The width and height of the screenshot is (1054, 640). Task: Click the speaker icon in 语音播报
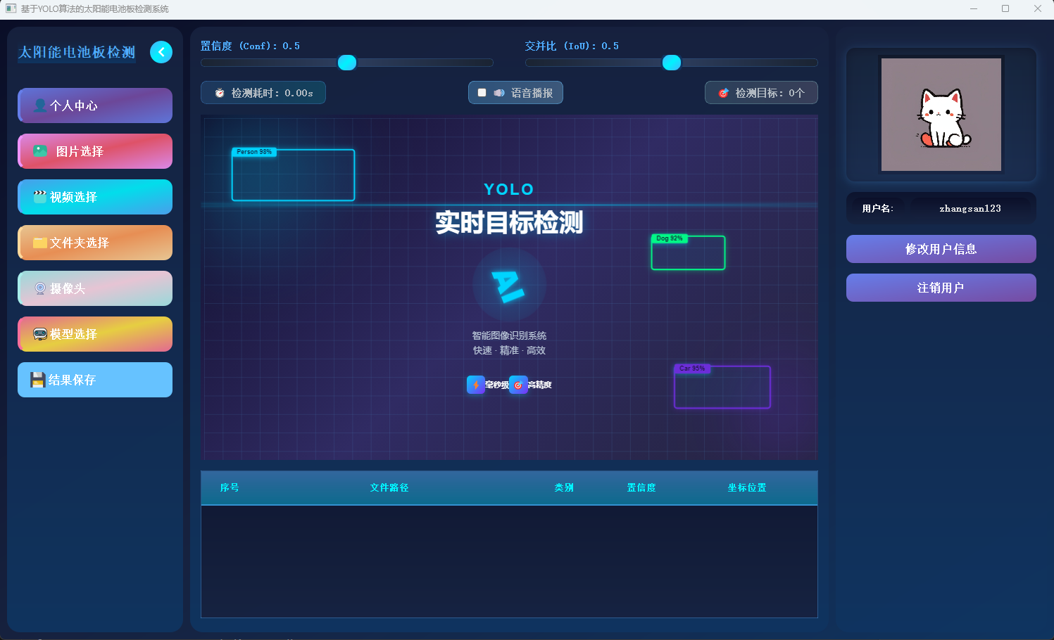[499, 92]
